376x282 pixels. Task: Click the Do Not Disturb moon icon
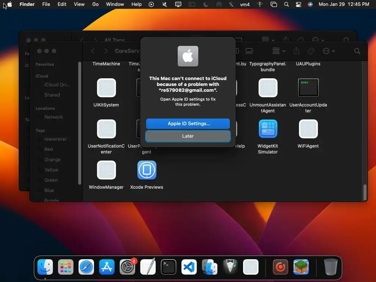206,4
